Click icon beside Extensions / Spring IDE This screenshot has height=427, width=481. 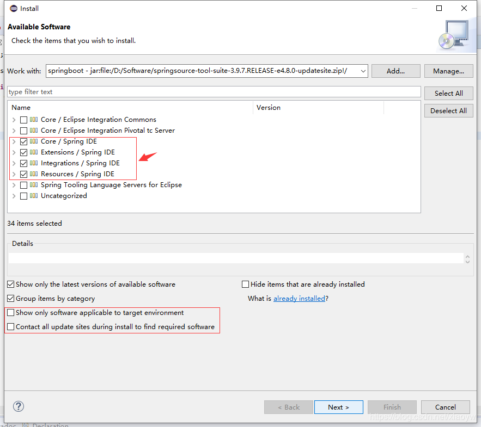34,152
